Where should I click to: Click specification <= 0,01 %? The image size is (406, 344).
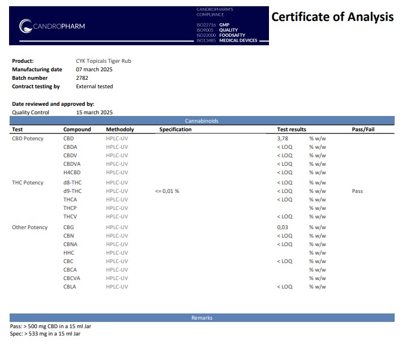point(167,191)
